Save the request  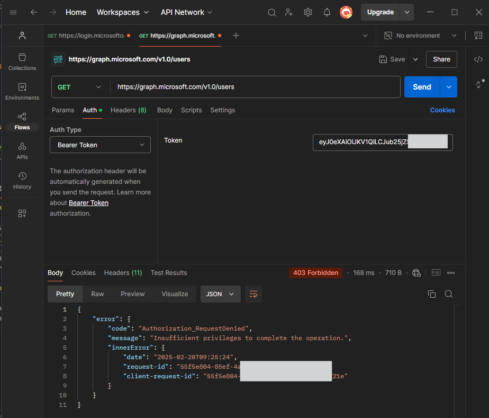(392, 59)
